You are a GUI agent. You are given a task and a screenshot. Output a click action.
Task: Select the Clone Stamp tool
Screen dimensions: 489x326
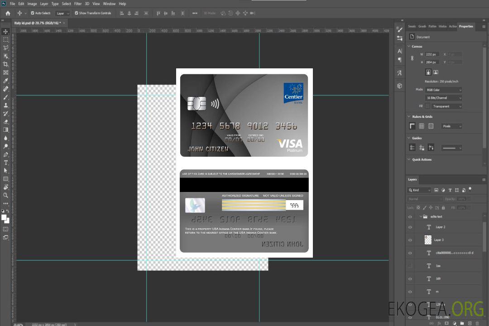(5, 105)
